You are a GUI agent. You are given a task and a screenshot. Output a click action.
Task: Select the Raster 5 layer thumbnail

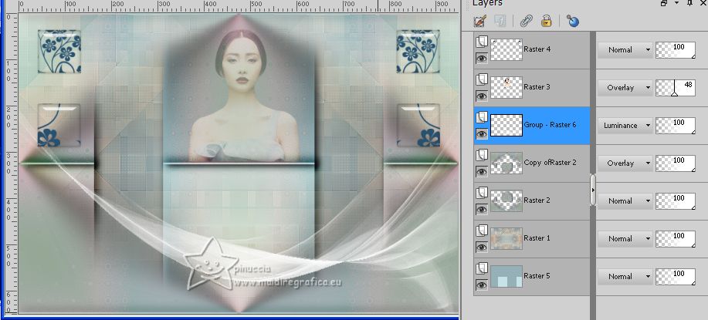tap(506, 277)
